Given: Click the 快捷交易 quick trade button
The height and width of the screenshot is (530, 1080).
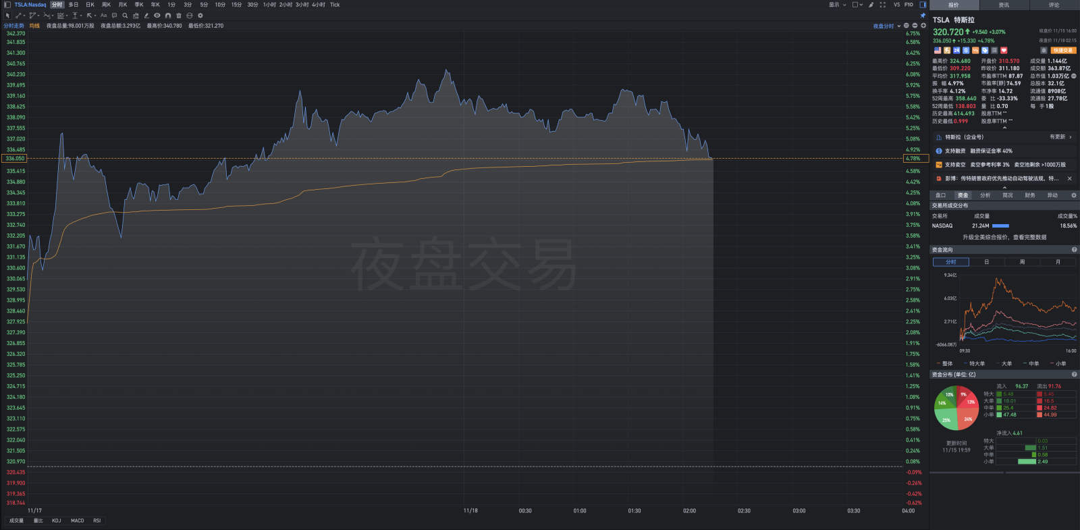Looking at the screenshot, I should [x=1064, y=51].
